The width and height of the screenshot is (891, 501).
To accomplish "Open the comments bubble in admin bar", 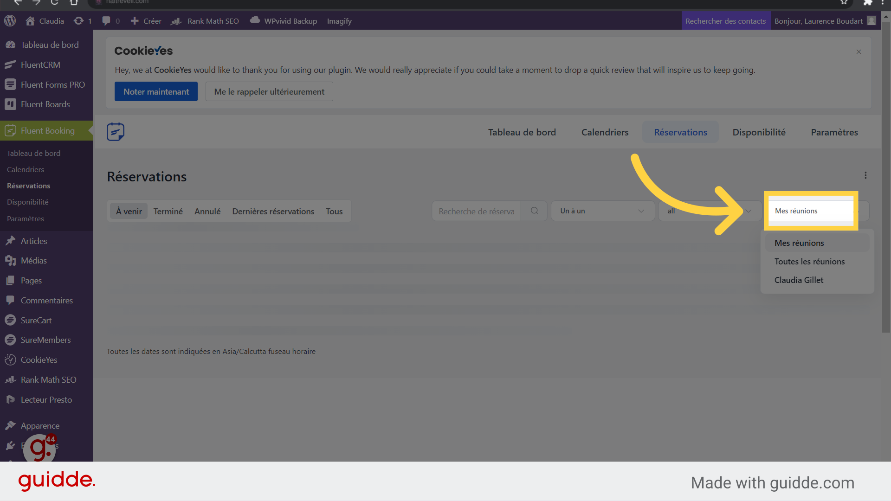I will tap(111, 21).
